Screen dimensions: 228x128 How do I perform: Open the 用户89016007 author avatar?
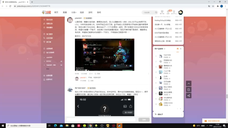click(x=70, y=90)
